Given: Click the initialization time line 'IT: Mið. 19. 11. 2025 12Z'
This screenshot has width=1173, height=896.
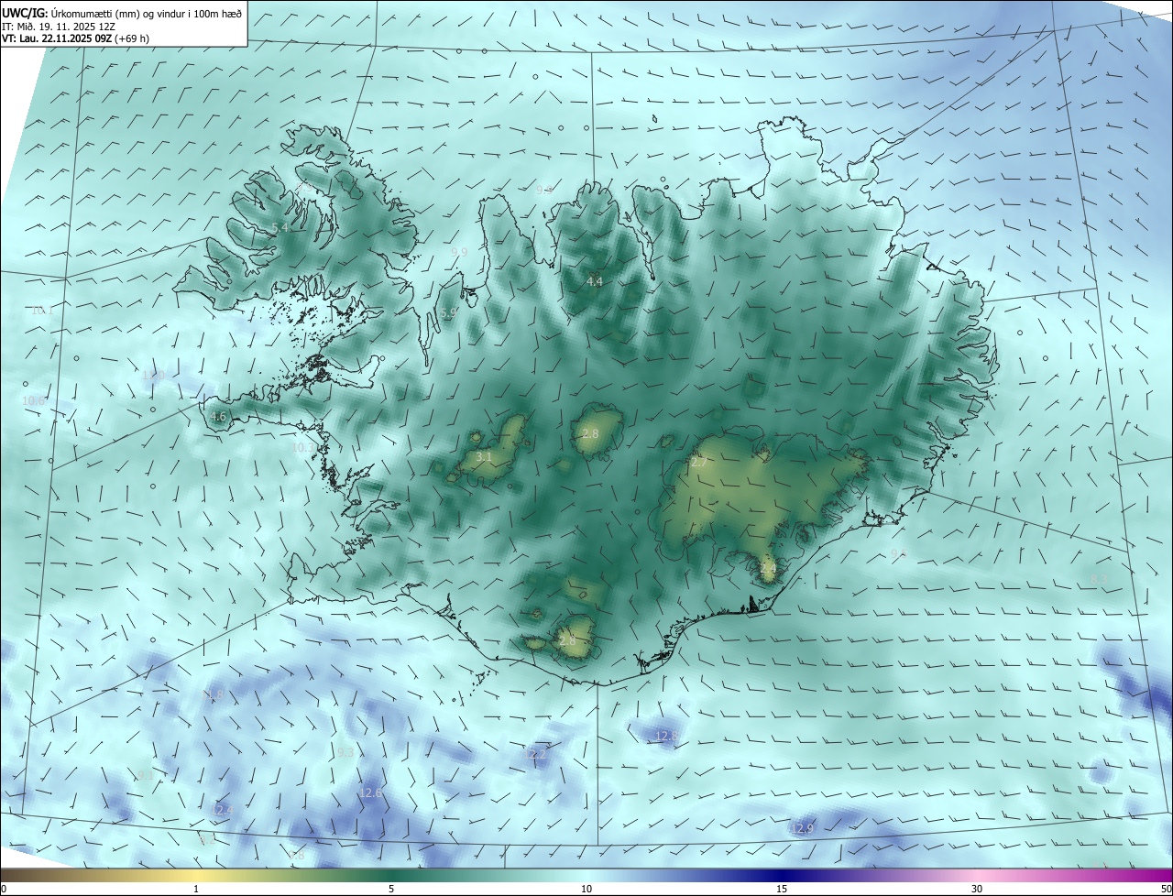Looking at the screenshot, I should coord(58,27).
